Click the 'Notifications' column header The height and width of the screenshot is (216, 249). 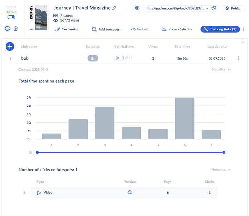[124, 46]
